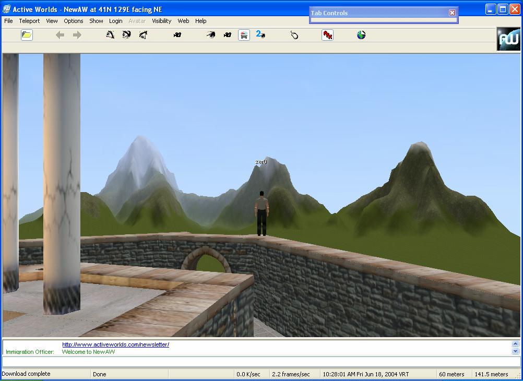Click the blue number 2 toolbar icon
The image size is (523, 381).
point(260,35)
